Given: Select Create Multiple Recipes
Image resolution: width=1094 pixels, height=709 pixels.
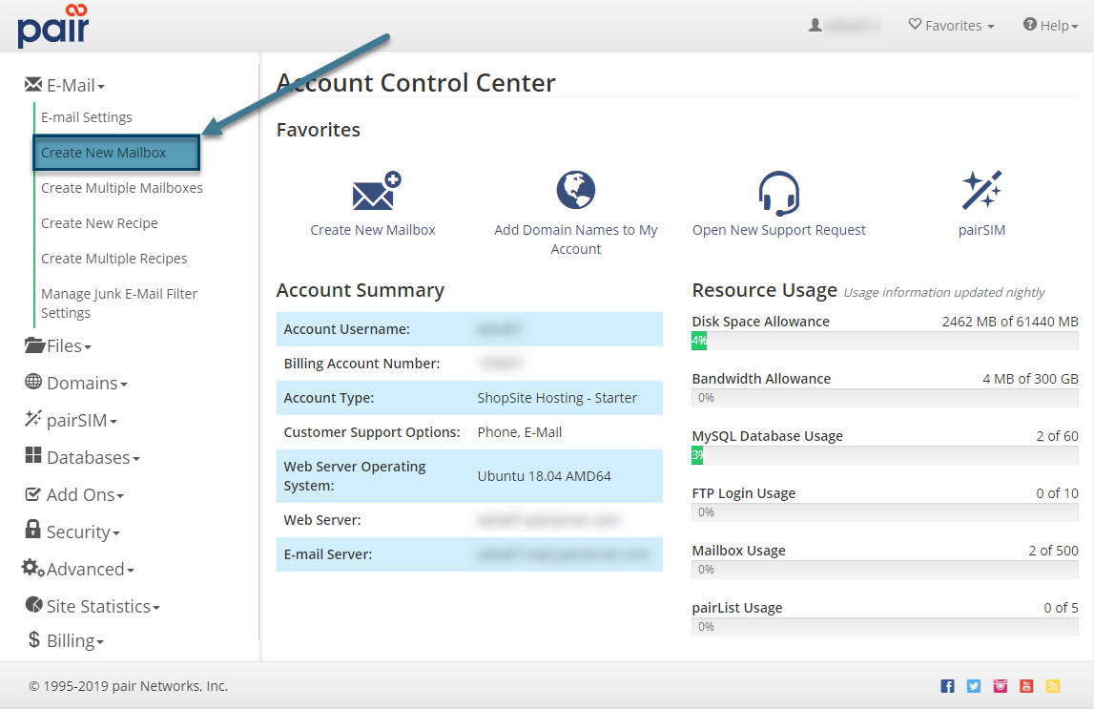Looking at the screenshot, I should (x=114, y=259).
